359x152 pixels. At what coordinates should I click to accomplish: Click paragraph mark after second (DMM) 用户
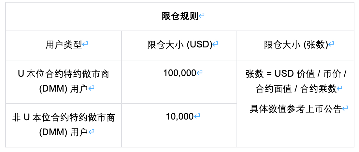click(x=91, y=132)
